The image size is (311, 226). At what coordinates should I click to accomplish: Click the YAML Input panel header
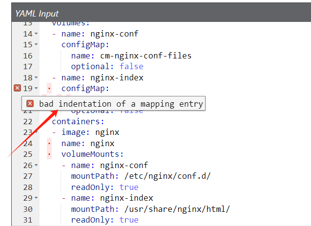click(x=37, y=14)
